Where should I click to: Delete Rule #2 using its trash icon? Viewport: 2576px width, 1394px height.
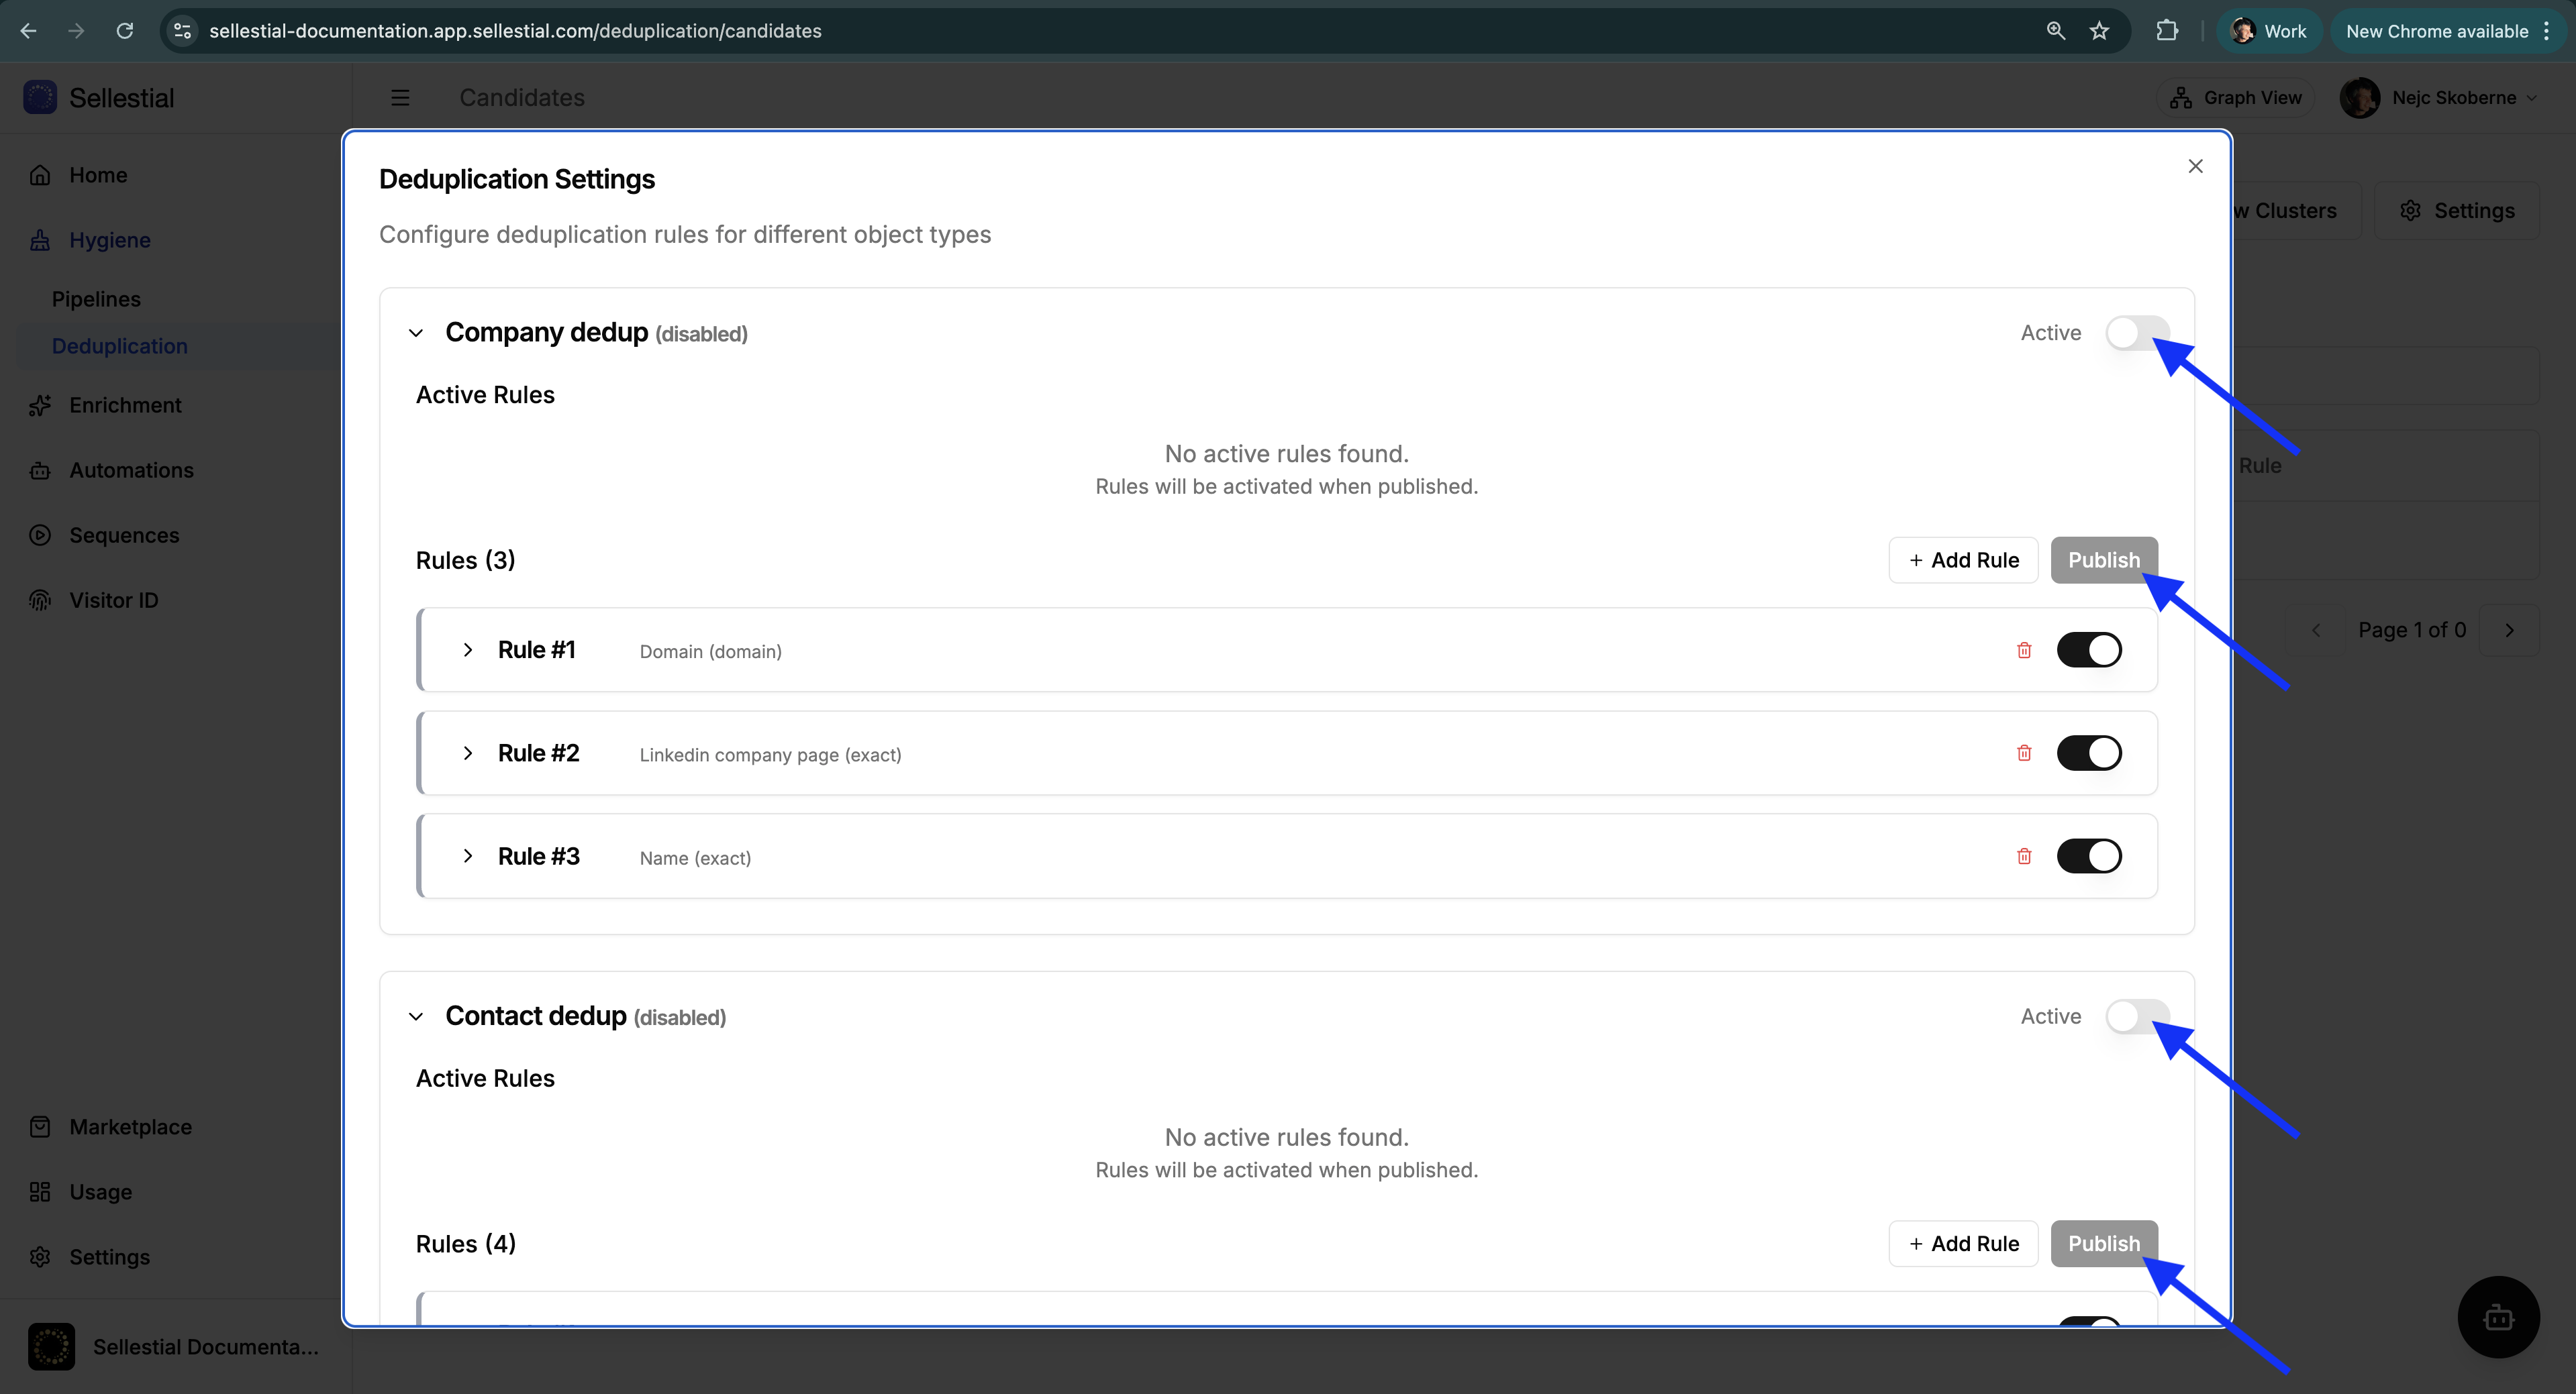pyautogui.click(x=2024, y=753)
